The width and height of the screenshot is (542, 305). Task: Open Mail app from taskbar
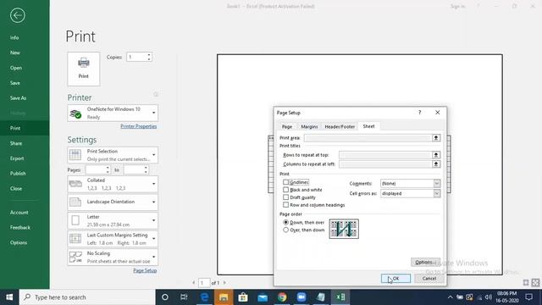click(263, 297)
